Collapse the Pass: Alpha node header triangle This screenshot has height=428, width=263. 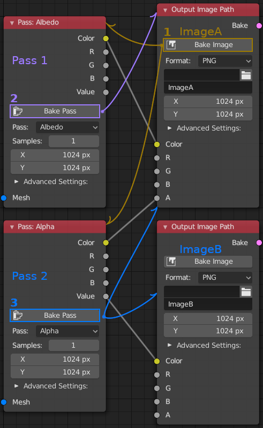pyautogui.click(x=12, y=227)
